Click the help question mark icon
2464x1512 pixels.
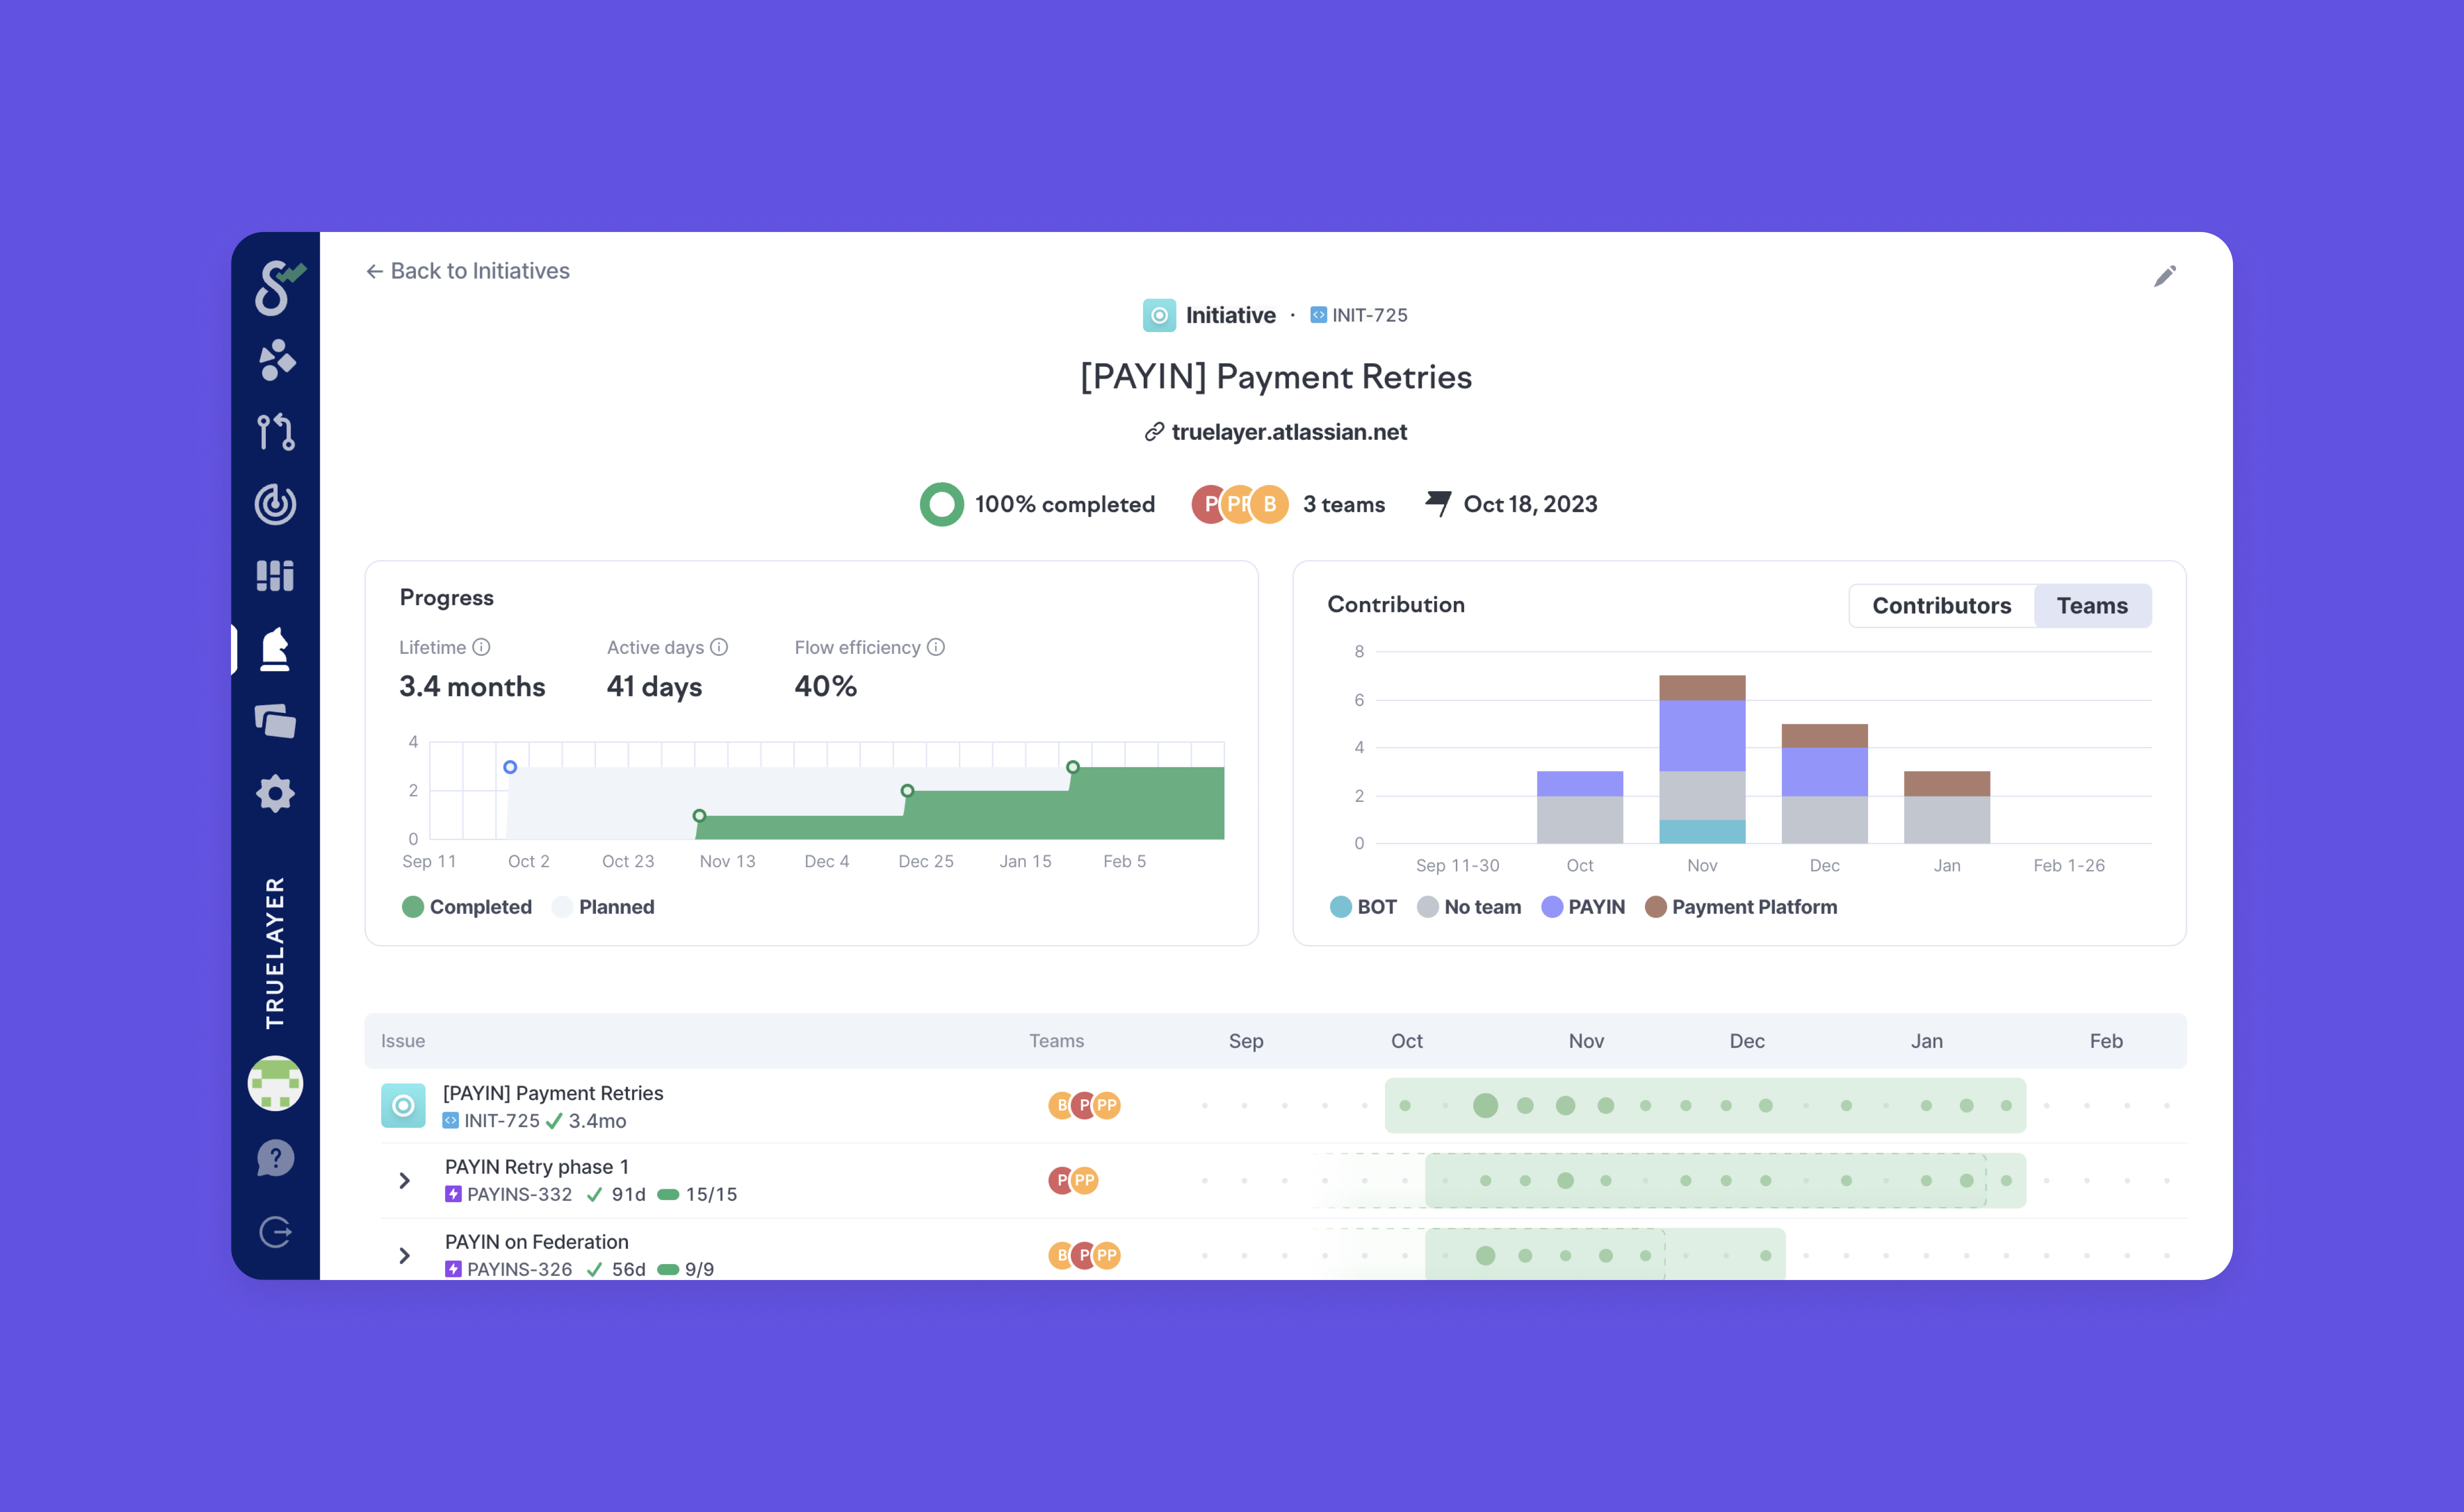275,1158
